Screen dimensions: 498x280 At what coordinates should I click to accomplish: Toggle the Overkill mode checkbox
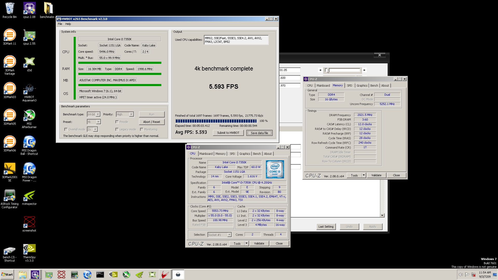[x=66, y=129]
